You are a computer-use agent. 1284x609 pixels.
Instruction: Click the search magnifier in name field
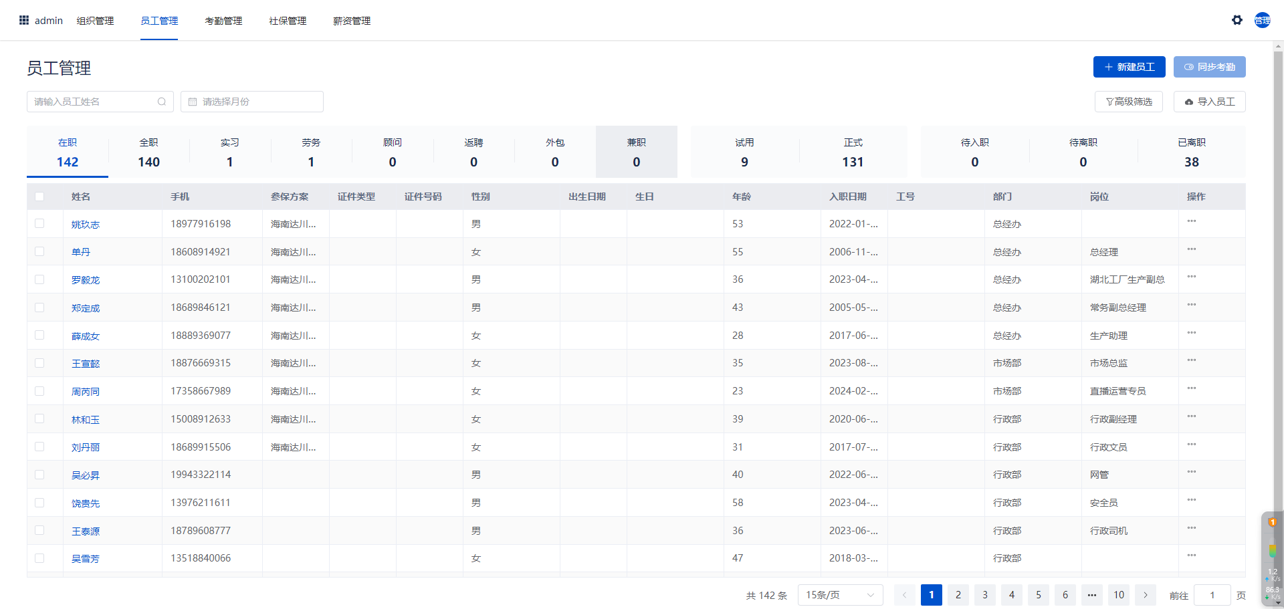[x=162, y=102]
